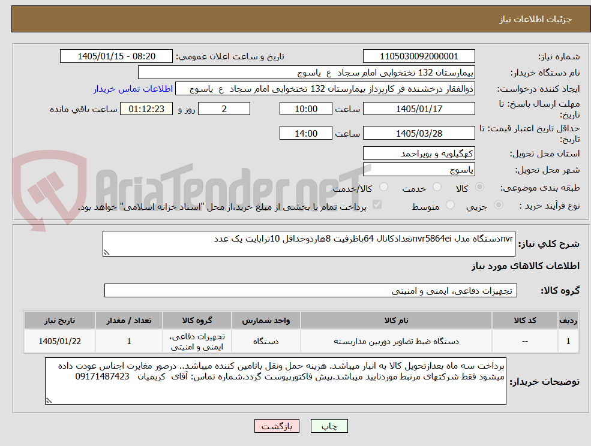Image resolution: width=591 pixels, height=446 pixels.
Task: Click the need number field 1105030092000001
Action: point(419,56)
